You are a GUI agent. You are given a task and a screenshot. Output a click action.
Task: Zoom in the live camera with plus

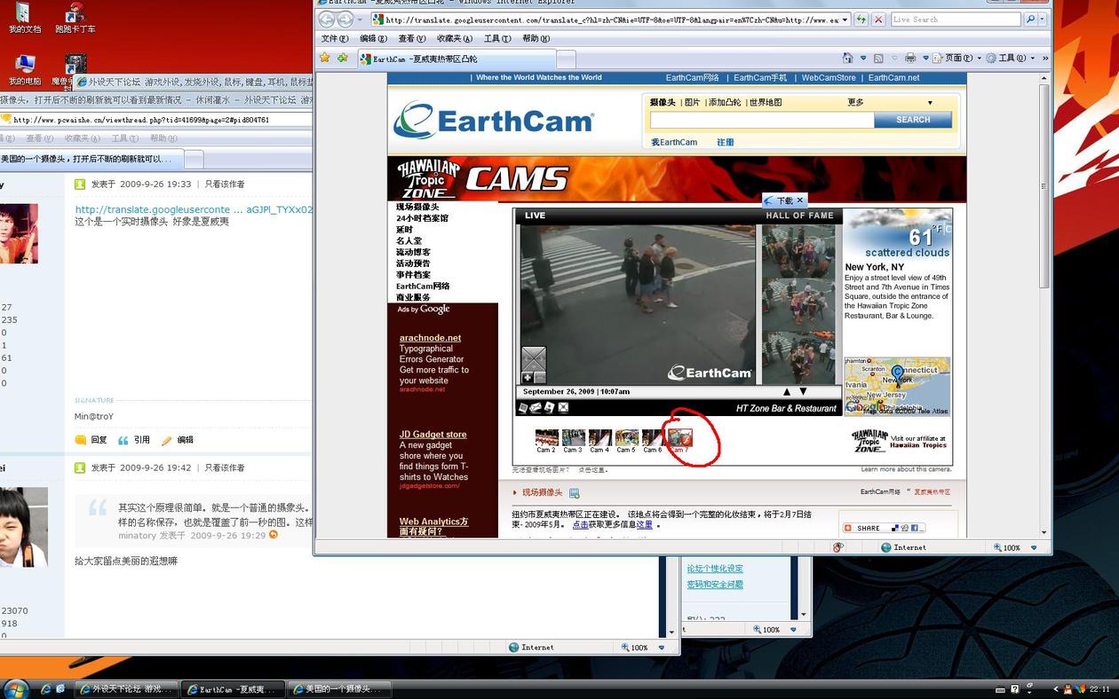click(x=528, y=378)
